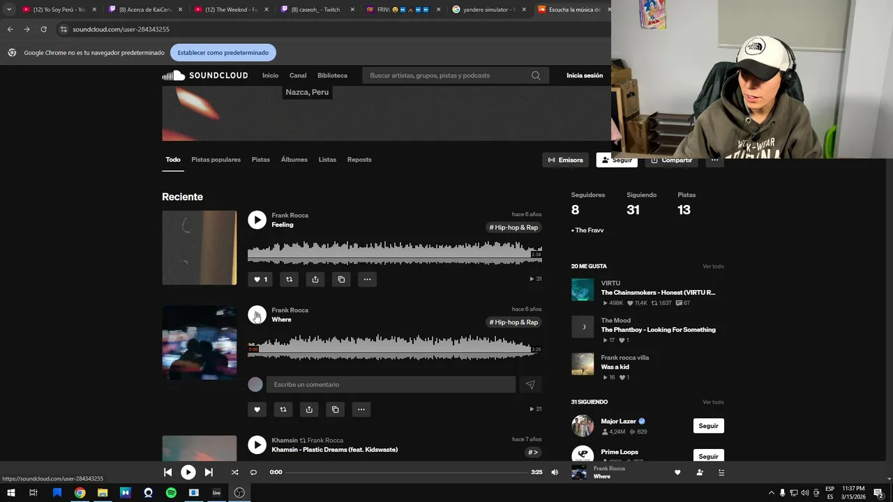Open next-up queue in player
This screenshot has width=893, height=502.
pyautogui.click(x=721, y=472)
